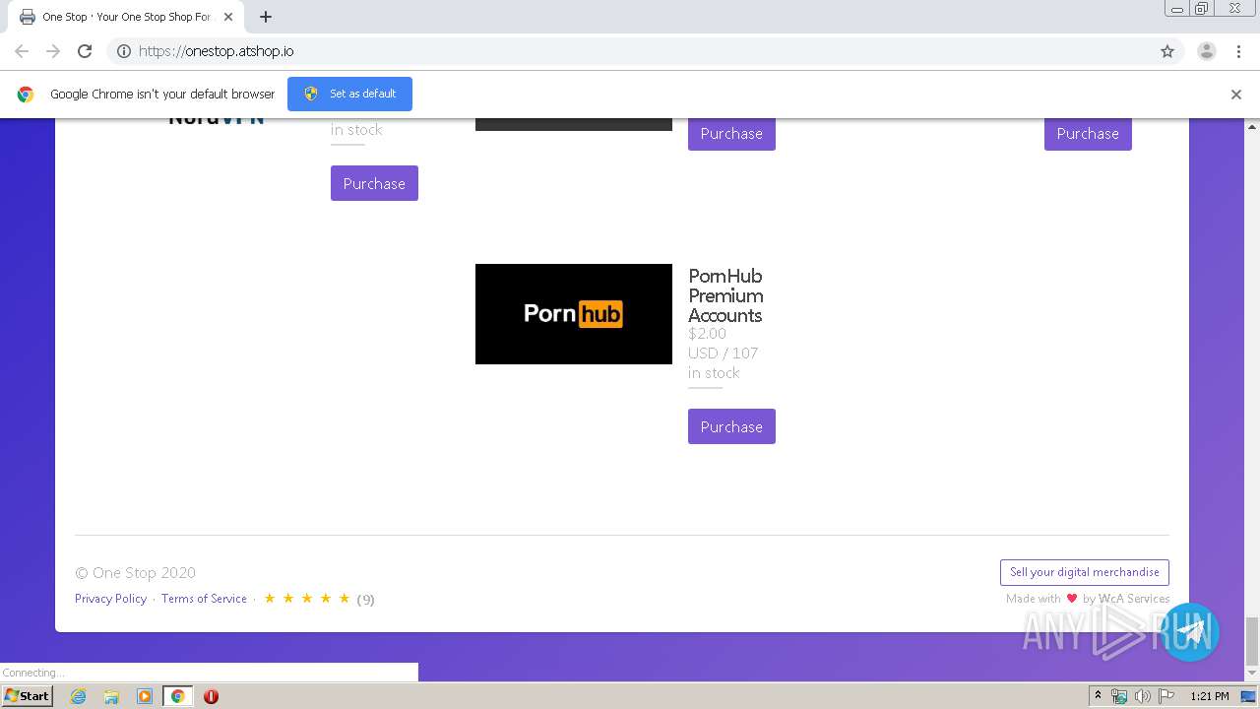1260x709 pixels.
Task: Open the Terms of Service link
Action: (x=204, y=599)
